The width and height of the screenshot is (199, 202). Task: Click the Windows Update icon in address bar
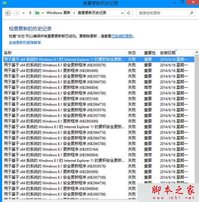[x=37, y=13]
